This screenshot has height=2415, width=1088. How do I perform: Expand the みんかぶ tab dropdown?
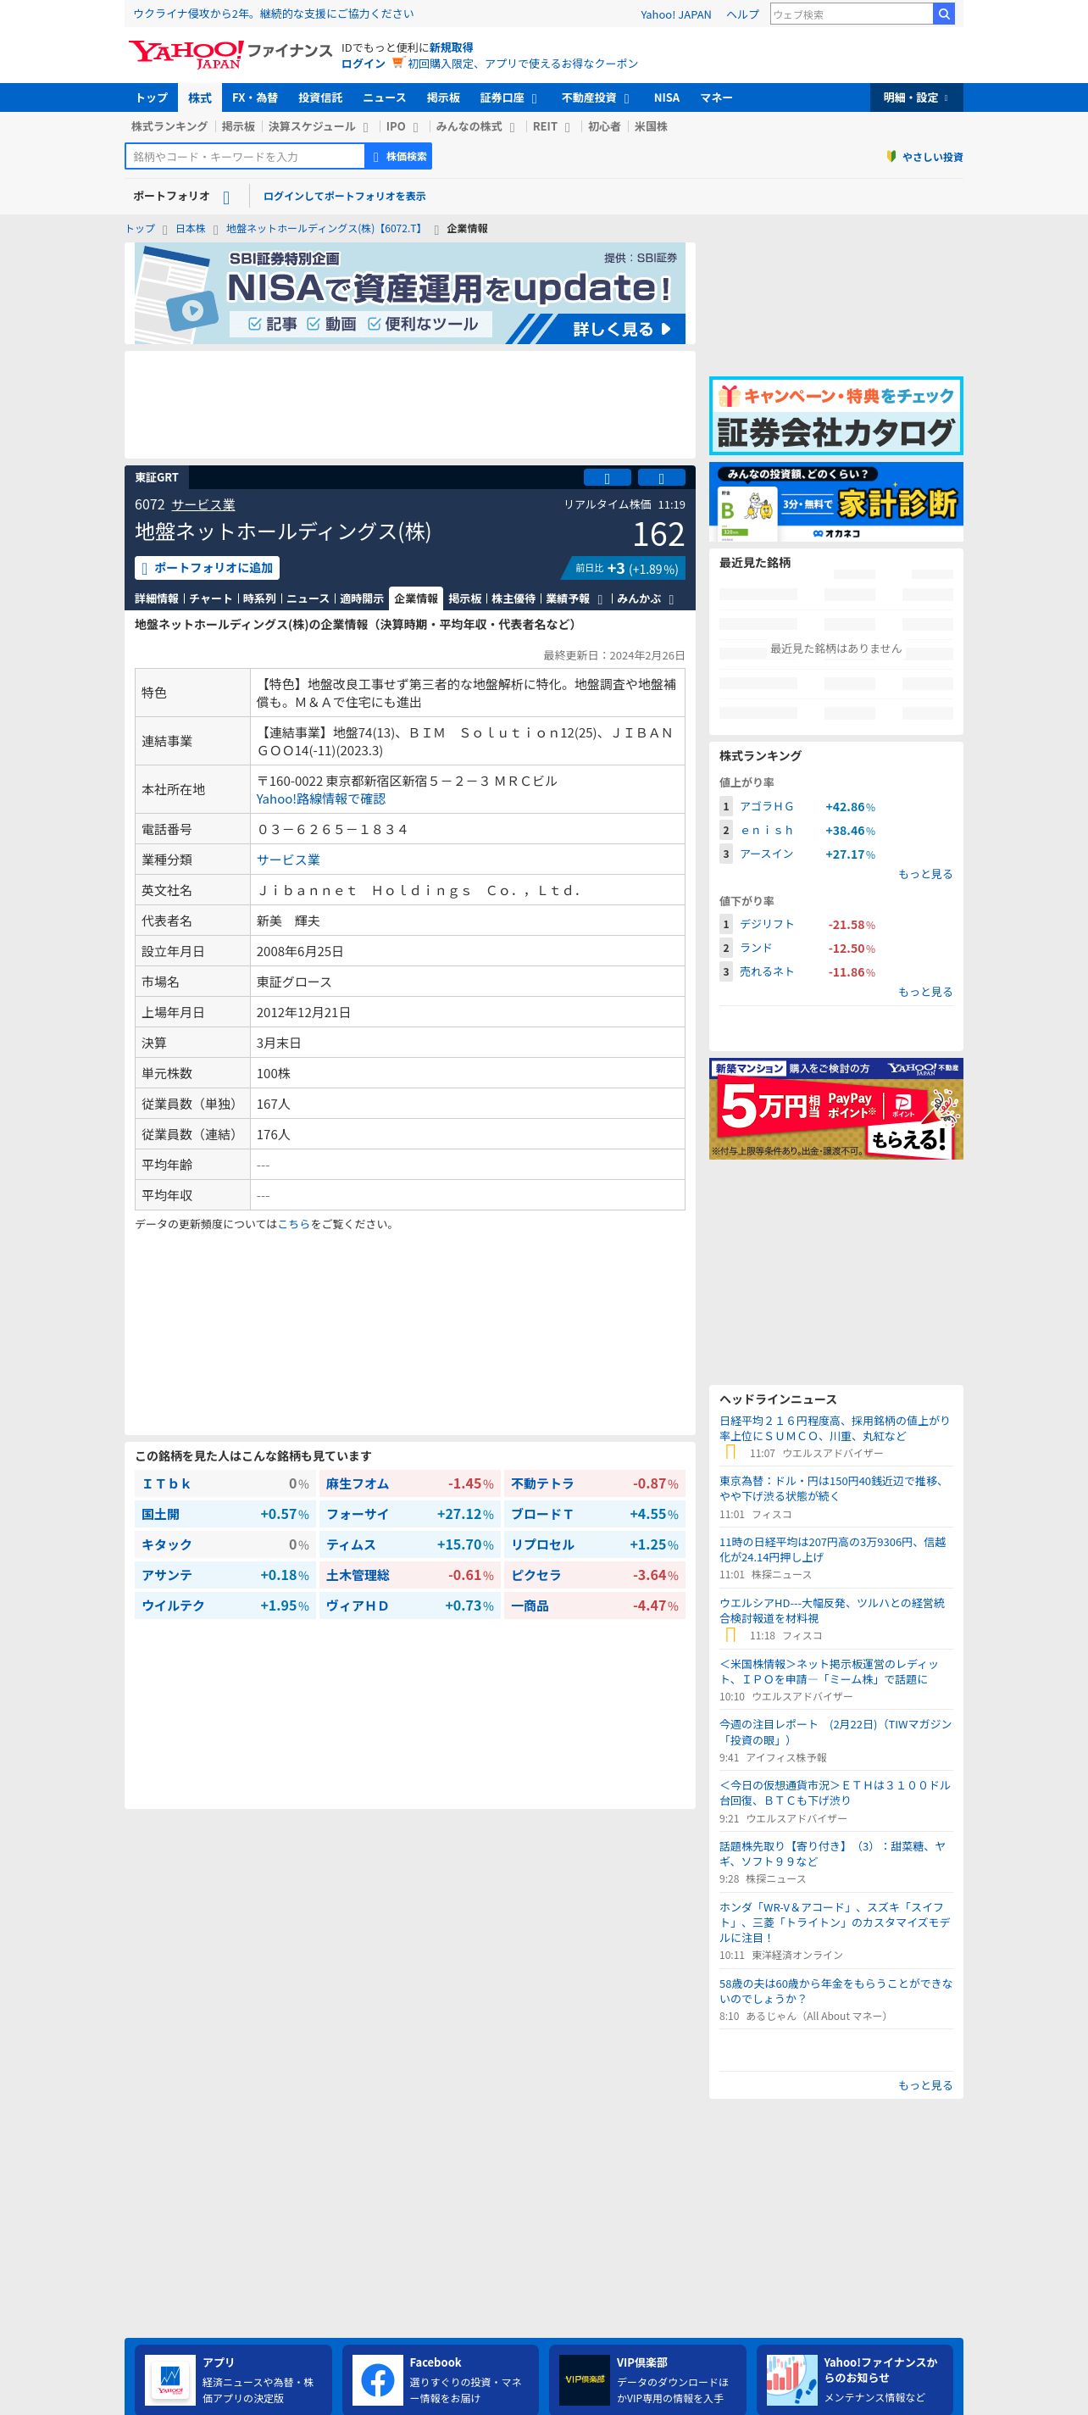(x=671, y=599)
